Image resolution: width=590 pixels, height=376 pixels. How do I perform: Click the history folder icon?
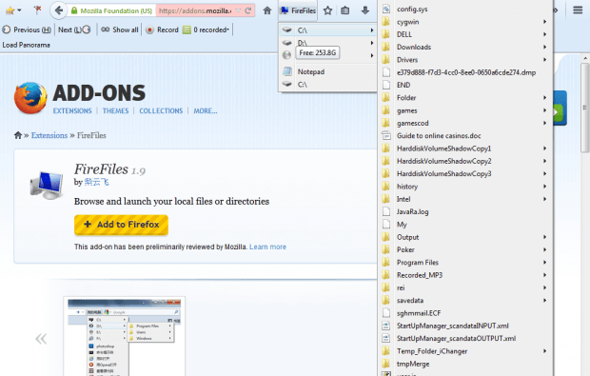(x=385, y=187)
